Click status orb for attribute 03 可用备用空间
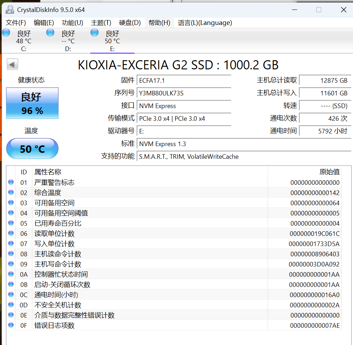Viewport: 353px width, 345px height. pyautogui.click(x=11, y=202)
